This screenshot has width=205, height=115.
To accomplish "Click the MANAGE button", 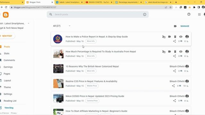I will coord(185,26).
